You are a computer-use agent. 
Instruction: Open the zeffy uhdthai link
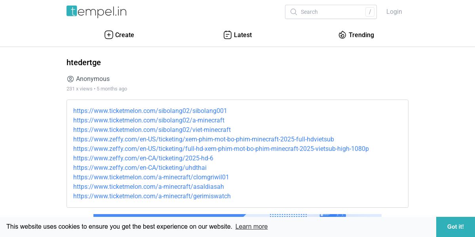(140, 168)
